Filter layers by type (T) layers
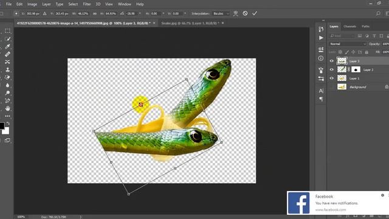This screenshot has width=389, height=219. [x=374, y=36]
